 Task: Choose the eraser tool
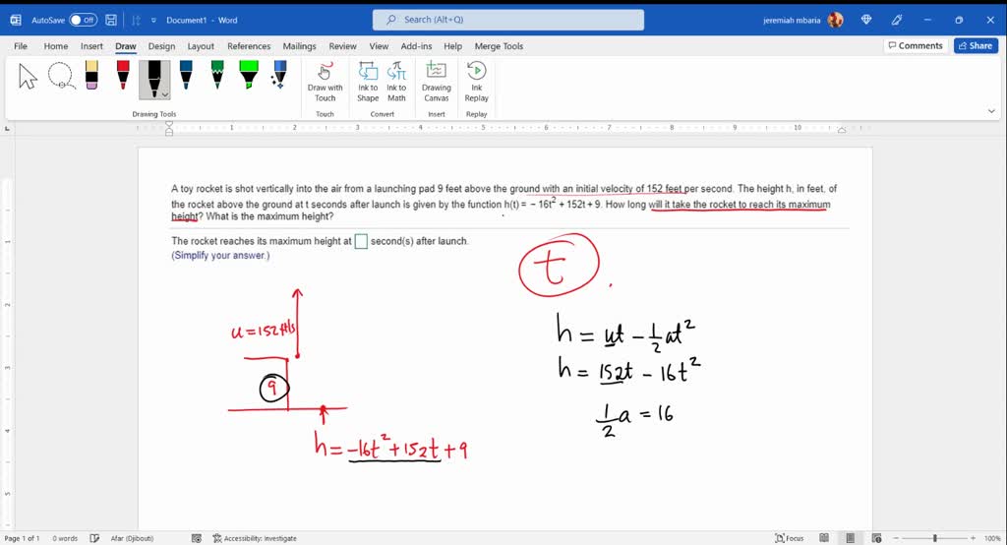pos(91,78)
